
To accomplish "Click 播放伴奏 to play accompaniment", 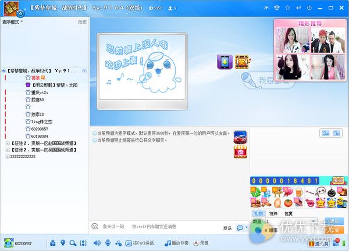I will [x=177, y=243].
